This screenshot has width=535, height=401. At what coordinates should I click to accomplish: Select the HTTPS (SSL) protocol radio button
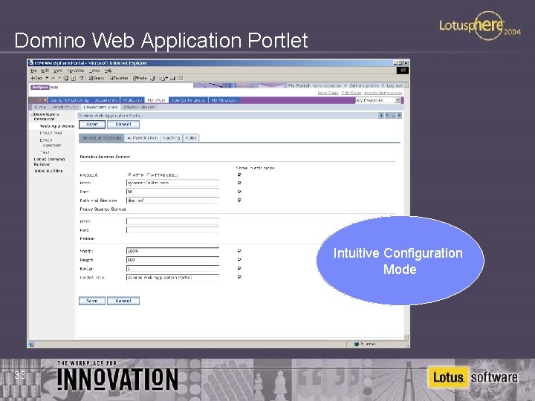[x=149, y=175]
